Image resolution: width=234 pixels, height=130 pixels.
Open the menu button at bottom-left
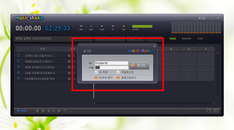22,111
